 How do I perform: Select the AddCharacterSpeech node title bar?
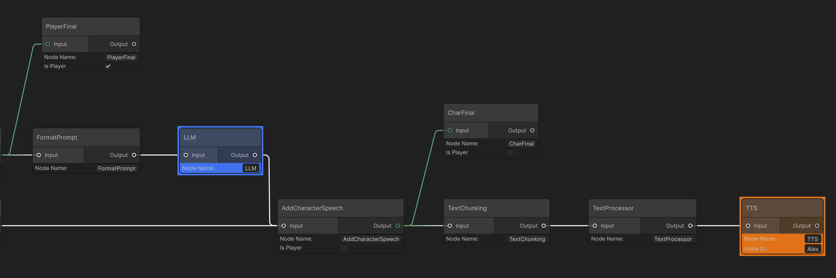(340, 208)
